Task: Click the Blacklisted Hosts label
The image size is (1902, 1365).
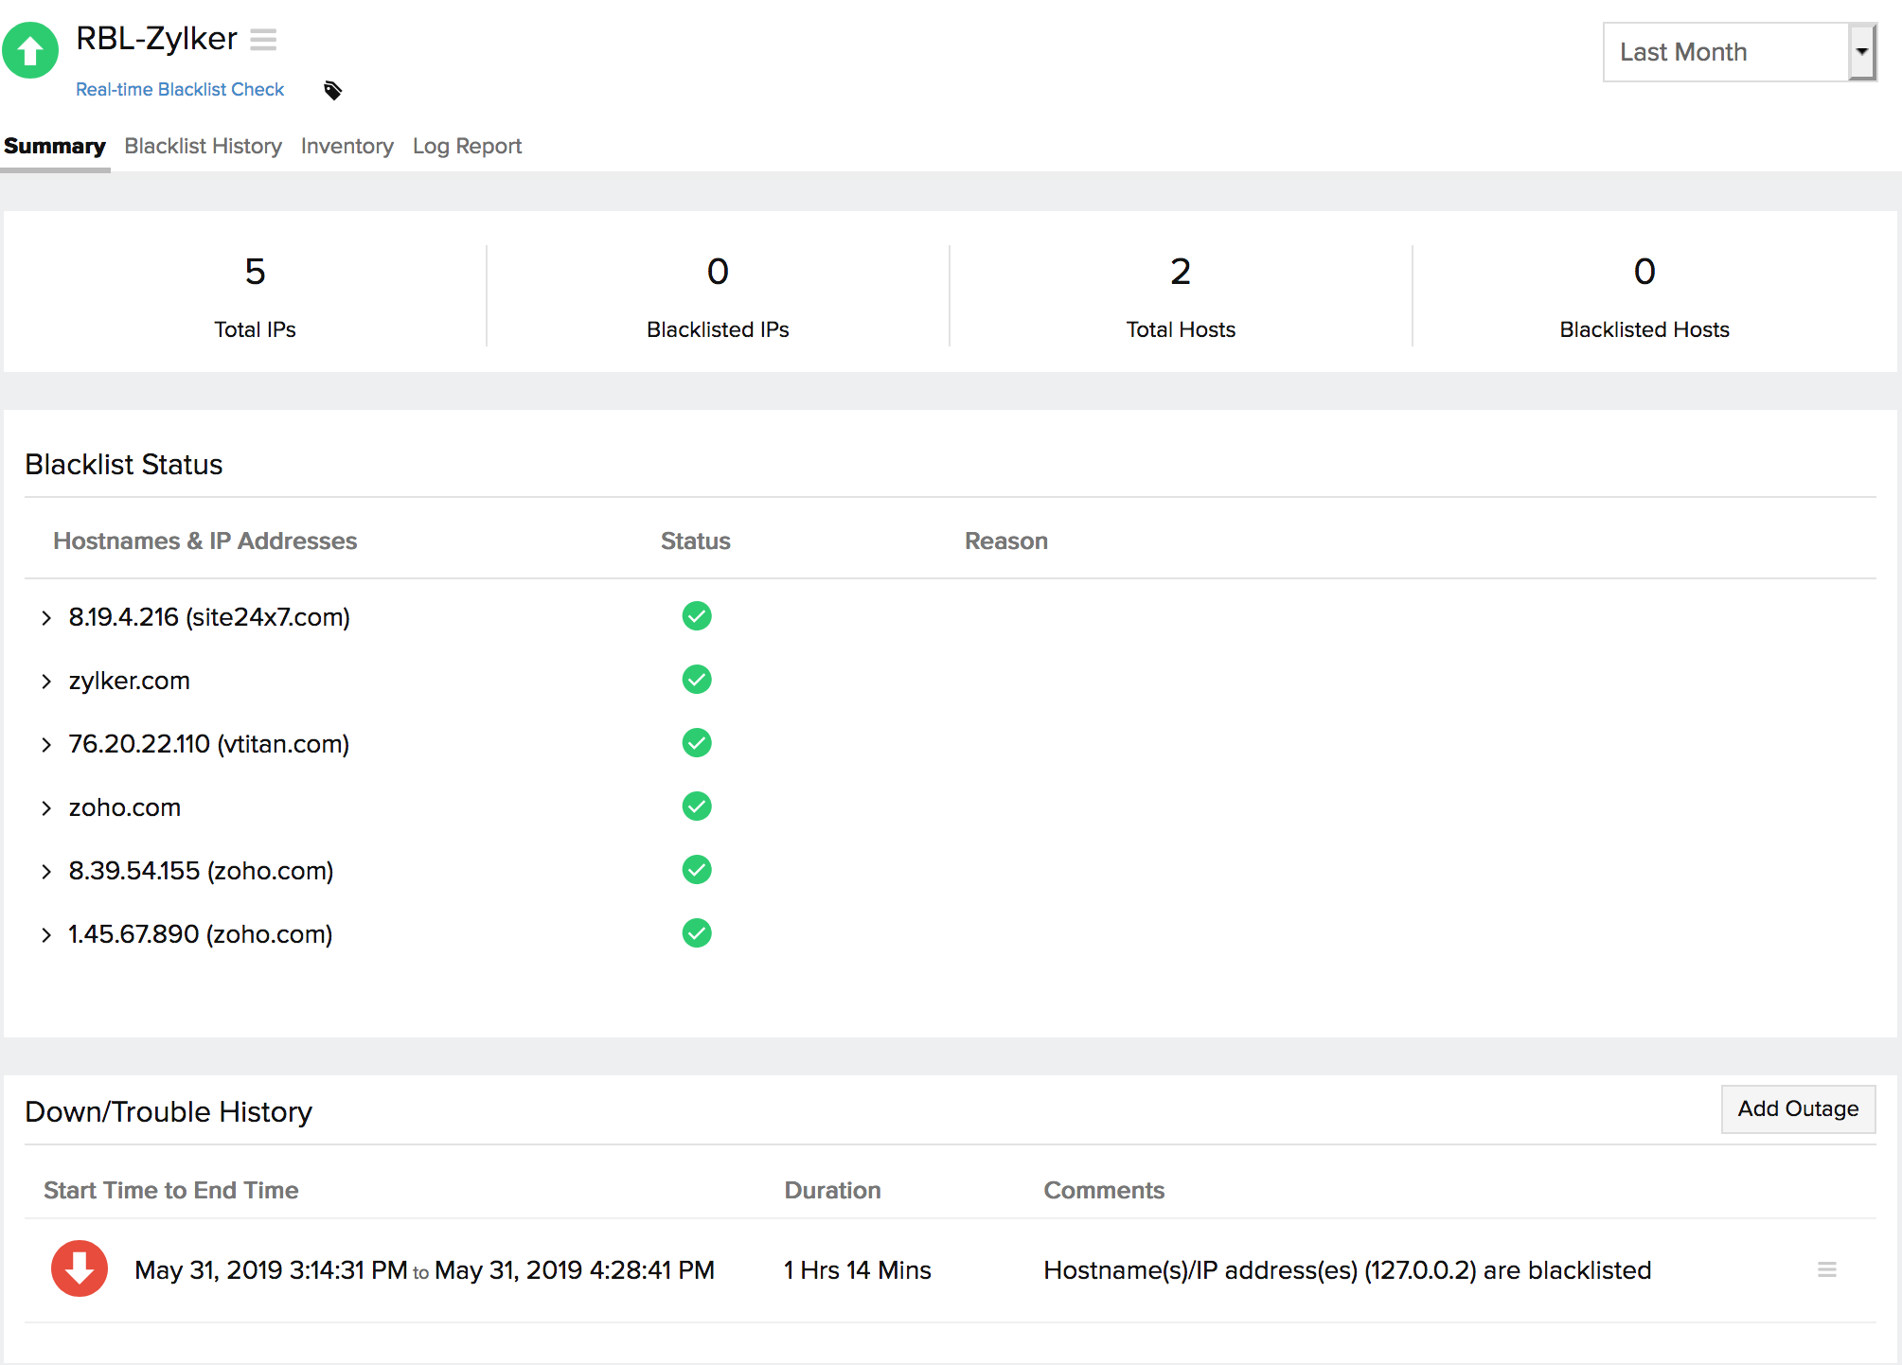Action: pyautogui.click(x=1644, y=329)
